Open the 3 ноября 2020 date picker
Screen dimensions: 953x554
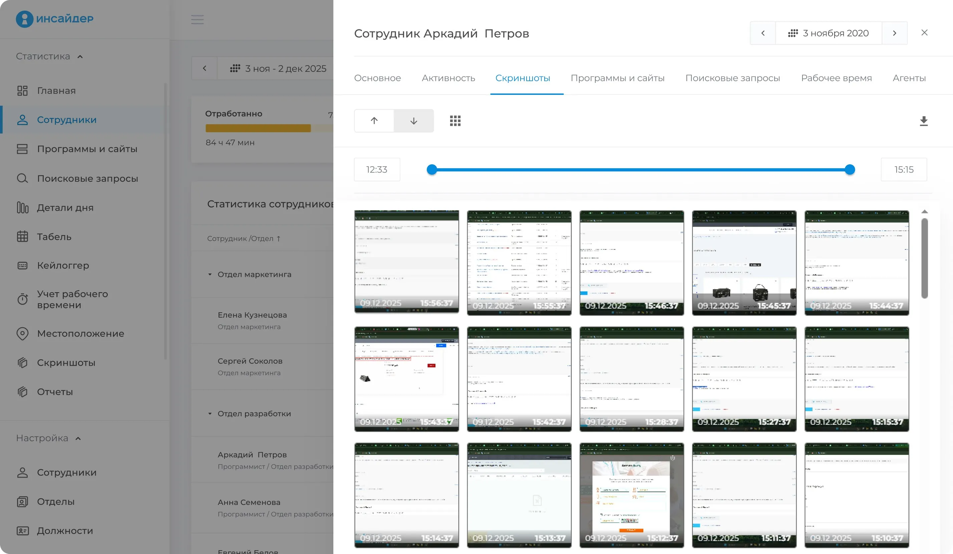coord(828,33)
